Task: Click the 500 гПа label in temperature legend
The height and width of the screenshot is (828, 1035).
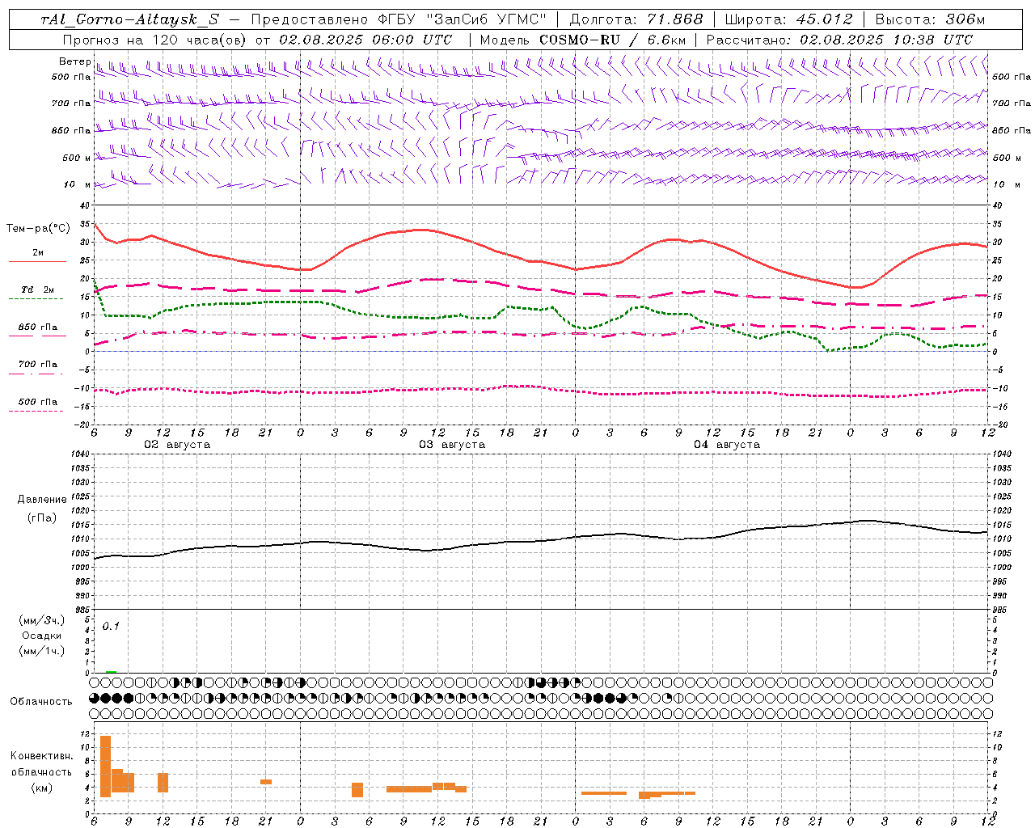Action: click(38, 402)
